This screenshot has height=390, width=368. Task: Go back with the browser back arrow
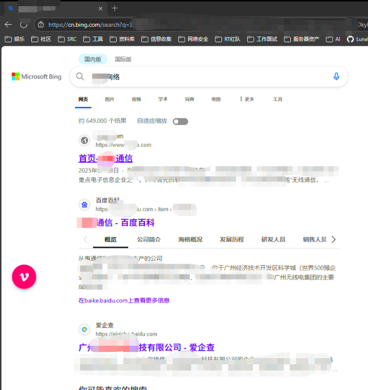(x=8, y=24)
